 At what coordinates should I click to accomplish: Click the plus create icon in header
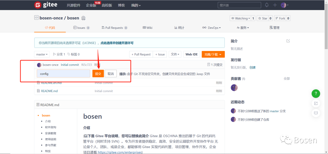tap(275, 5)
